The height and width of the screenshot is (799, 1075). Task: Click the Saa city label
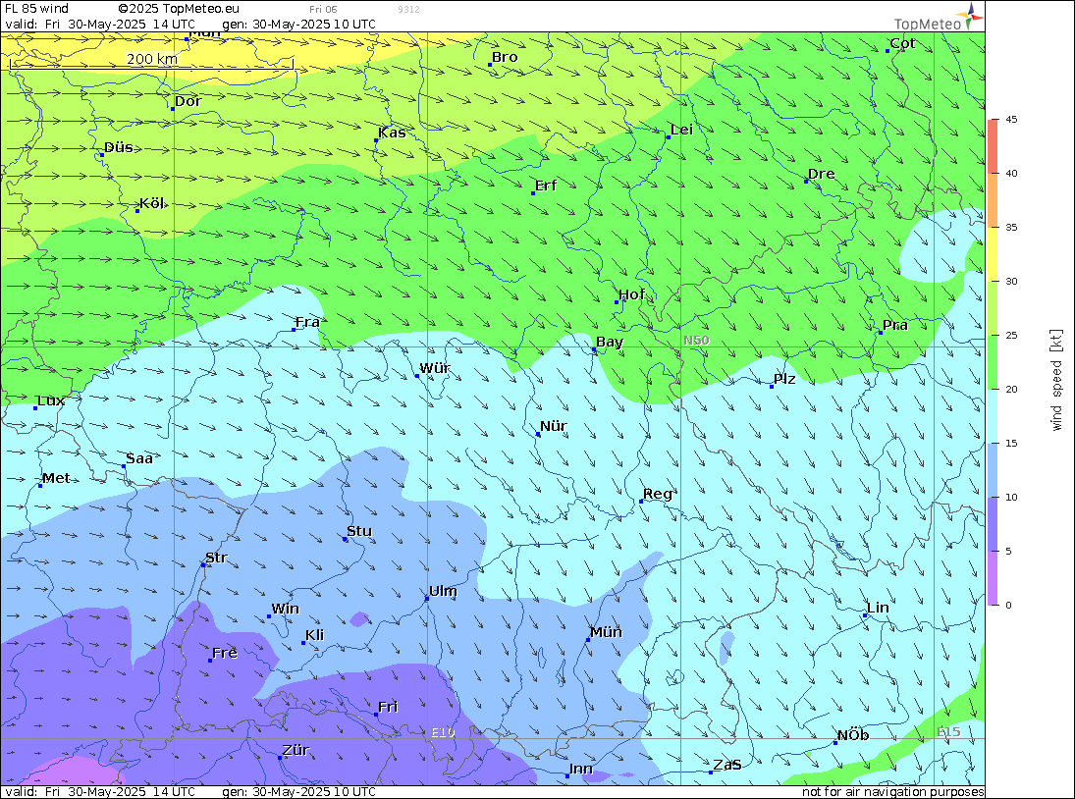(x=139, y=458)
